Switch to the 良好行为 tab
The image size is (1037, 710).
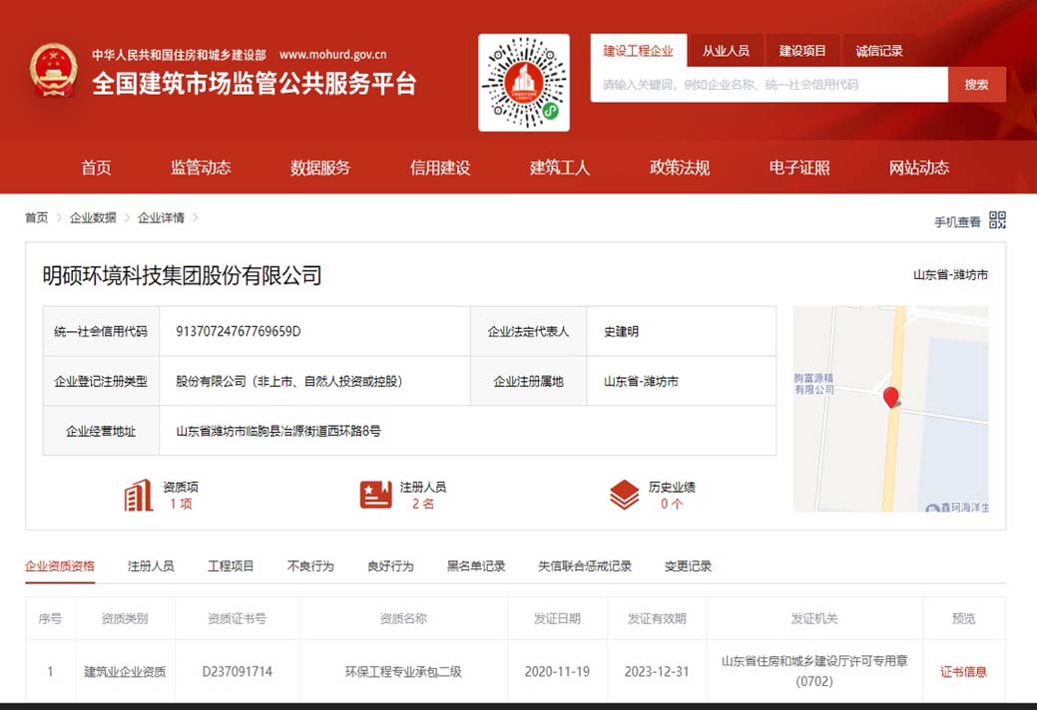point(390,566)
